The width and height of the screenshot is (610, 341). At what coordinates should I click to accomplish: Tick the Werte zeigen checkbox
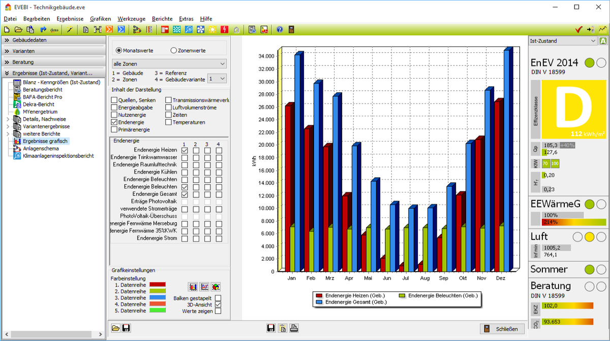tap(218, 311)
